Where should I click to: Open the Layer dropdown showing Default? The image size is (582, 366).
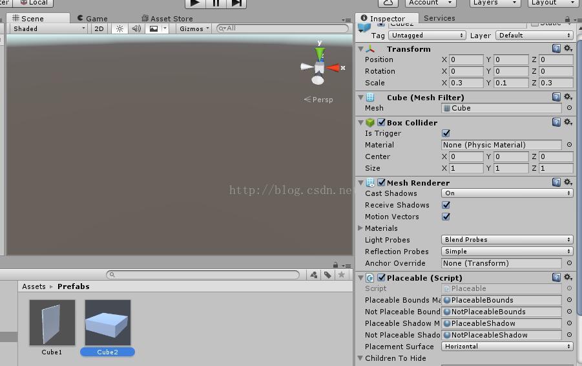[534, 36]
